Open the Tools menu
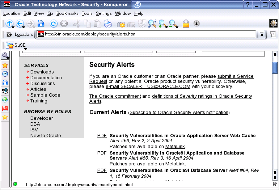 [x=87, y=13]
